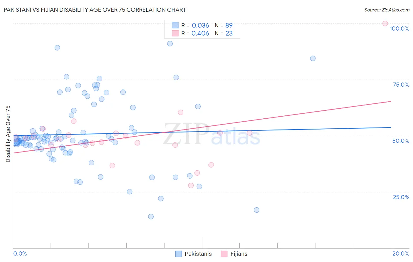413x262 pixels.
Task: Select the Pakistanis legend label
Action: pos(198,254)
